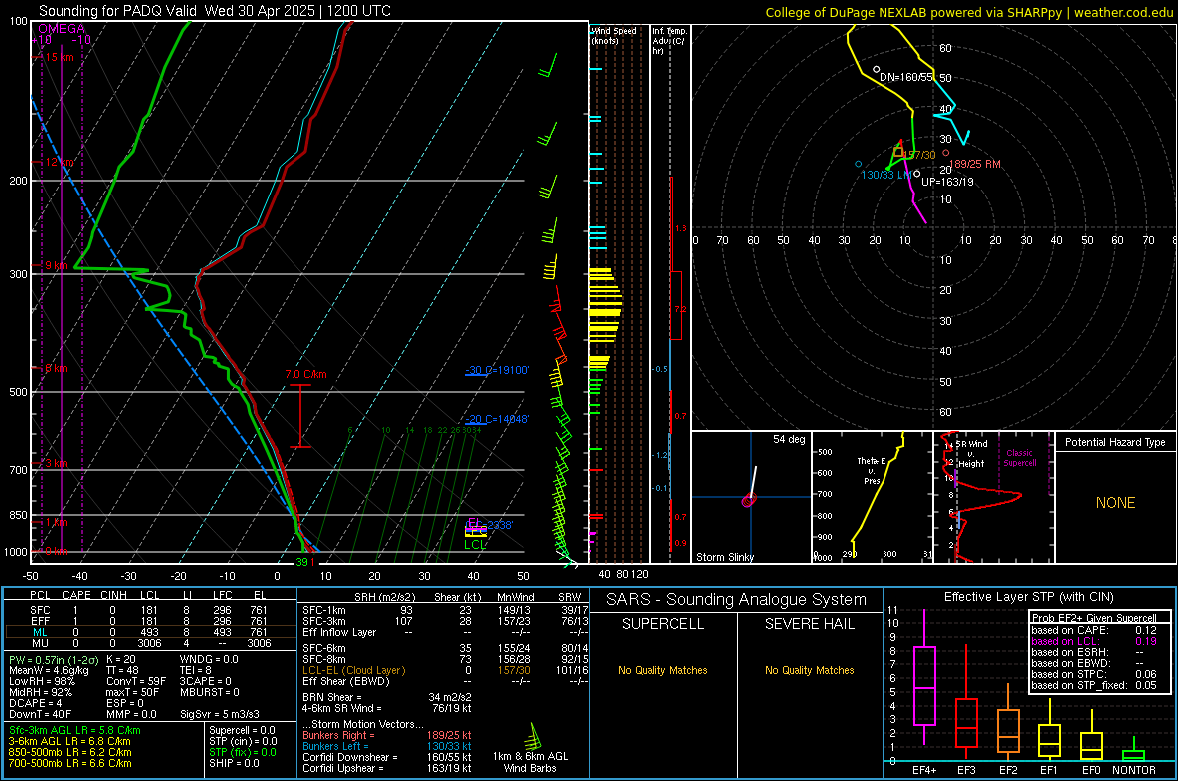Select the MU parcel row in CAPE table

(x=151, y=643)
